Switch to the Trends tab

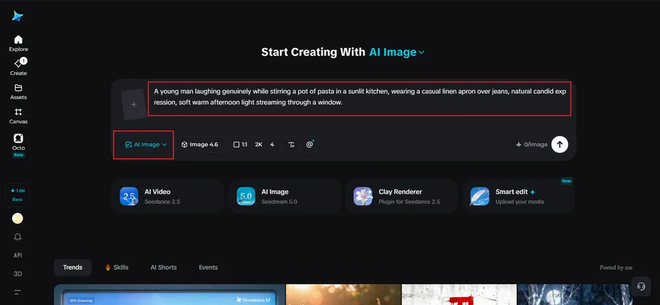[x=73, y=267]
